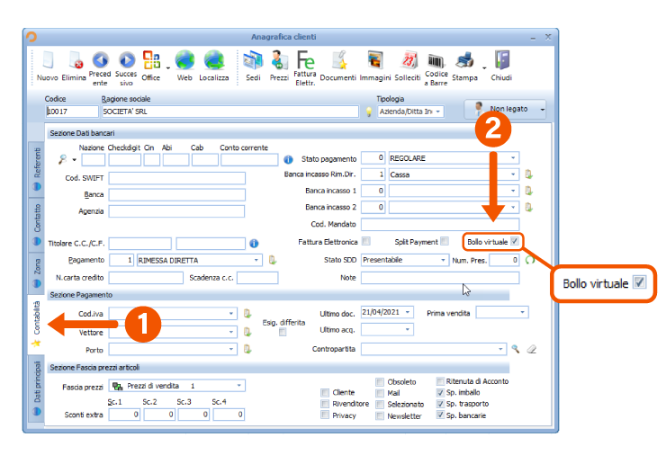Click the Contropartita search magnifier icon

(x=516, y=349)
